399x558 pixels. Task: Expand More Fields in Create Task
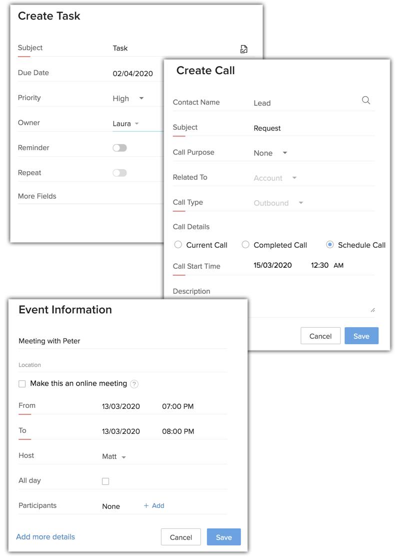pyautogui.click(x=37, y=196)
